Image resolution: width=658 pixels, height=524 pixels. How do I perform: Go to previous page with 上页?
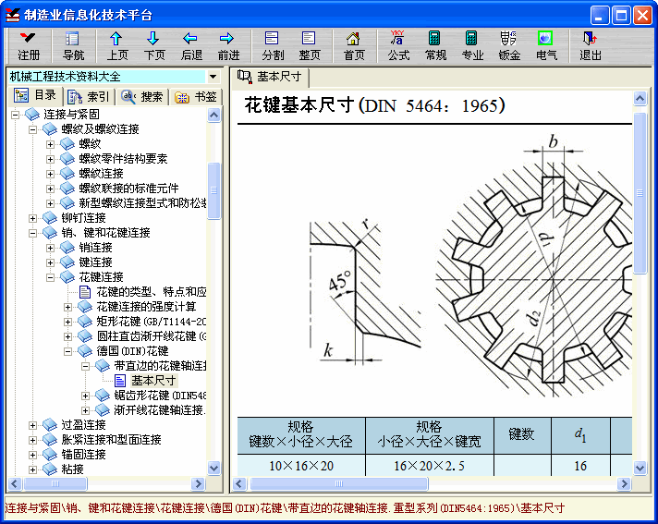(117, 45)
